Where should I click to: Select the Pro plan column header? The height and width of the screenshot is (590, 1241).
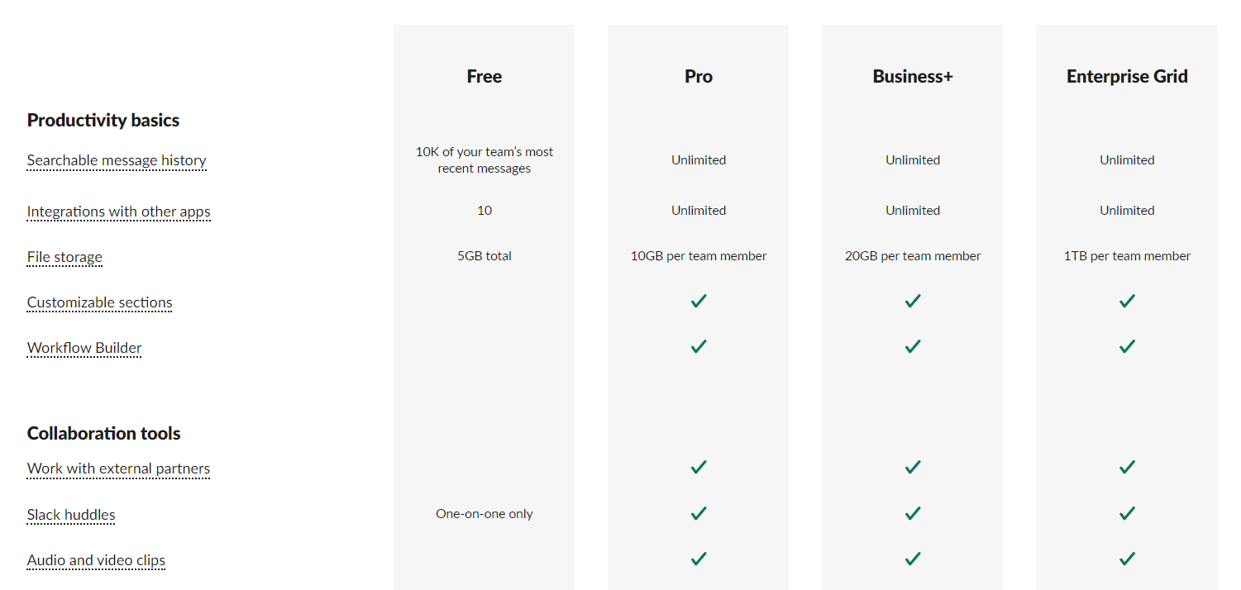tap(698, 76)
